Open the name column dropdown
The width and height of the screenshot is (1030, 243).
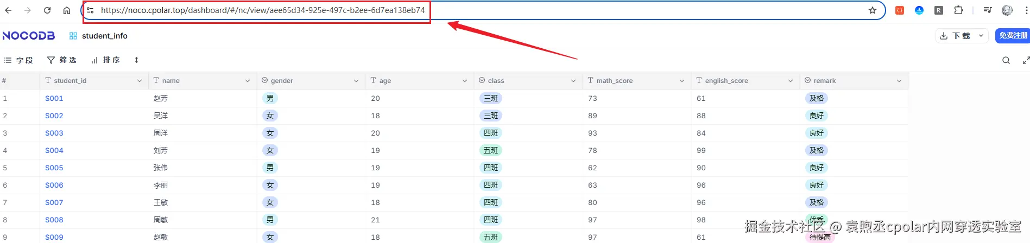click(248, 81)
